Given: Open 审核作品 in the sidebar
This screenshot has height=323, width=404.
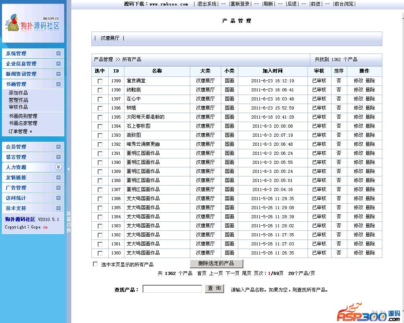Looking at the screenshot, I should [18, 107].
